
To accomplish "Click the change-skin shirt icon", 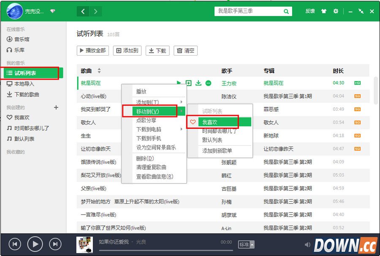I will pos(323,11).
